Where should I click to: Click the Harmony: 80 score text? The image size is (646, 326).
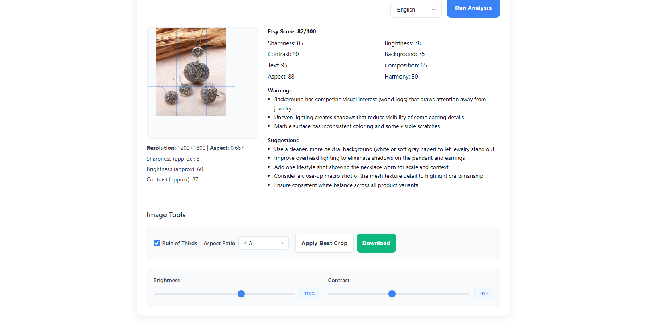(x=401, y=77)
